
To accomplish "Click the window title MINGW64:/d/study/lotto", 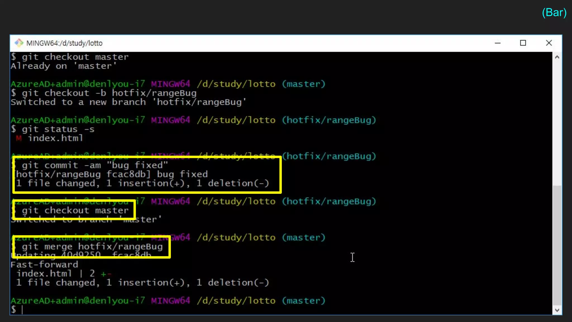I will coord(64,43).
